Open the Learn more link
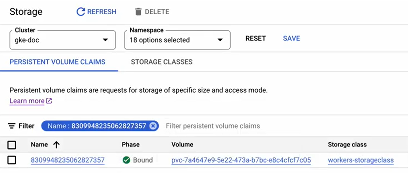 [27, 101]
